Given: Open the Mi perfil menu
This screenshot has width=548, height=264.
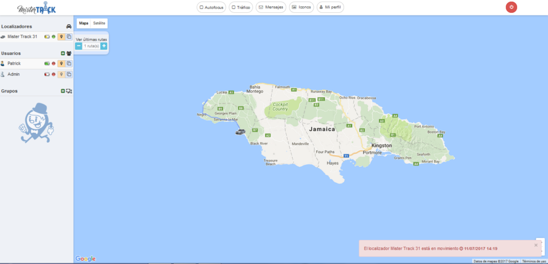Looking at the screenshot, I should click(x=330, y=7).
